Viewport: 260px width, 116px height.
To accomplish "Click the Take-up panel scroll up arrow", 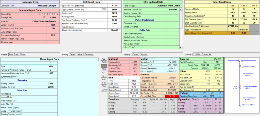I will 181,9.
